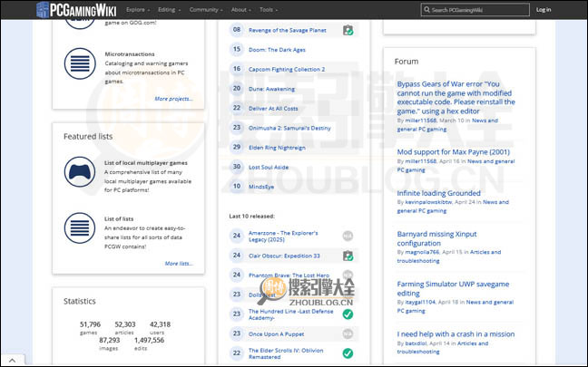The width and height of the screenshot is (588, 367).
Task: Open user kevinpalowskibtw profile link
Action: 428,202
